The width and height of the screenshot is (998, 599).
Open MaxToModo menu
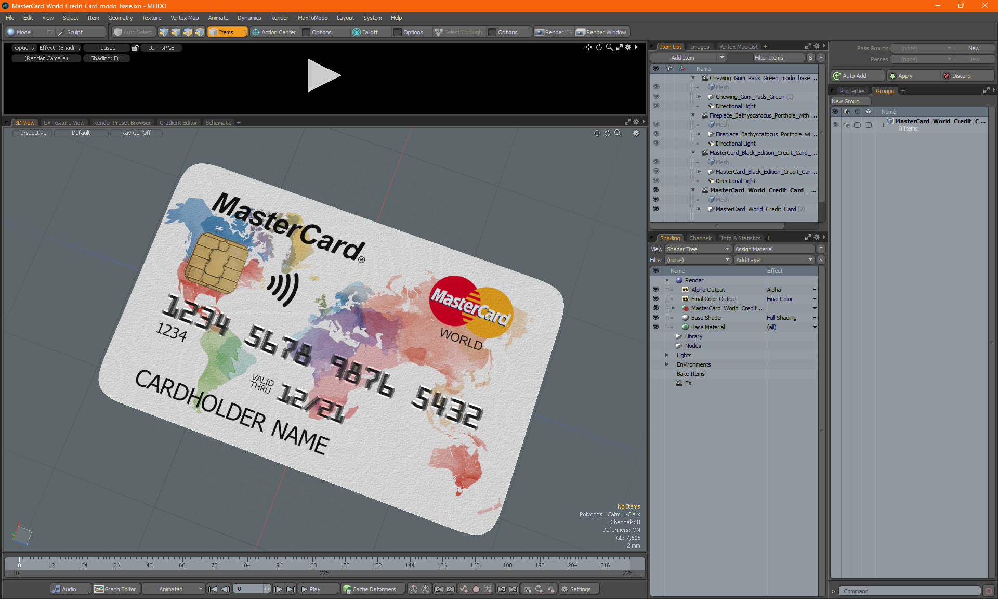click(312, 18)
